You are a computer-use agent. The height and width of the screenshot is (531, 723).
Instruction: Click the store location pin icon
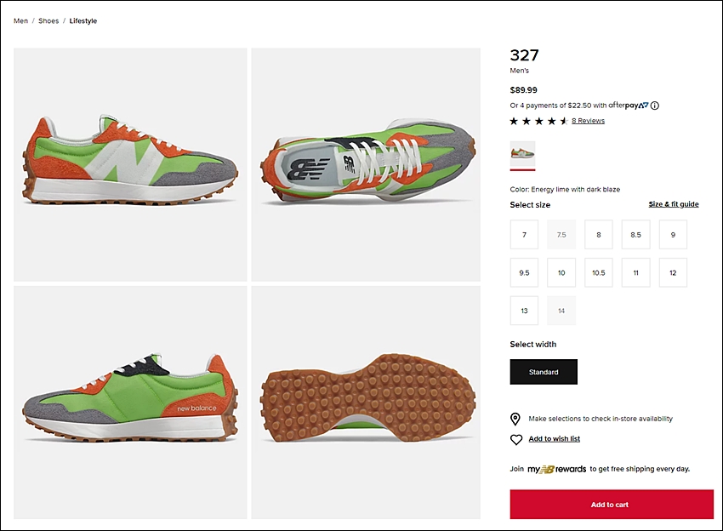pos(515,419)
